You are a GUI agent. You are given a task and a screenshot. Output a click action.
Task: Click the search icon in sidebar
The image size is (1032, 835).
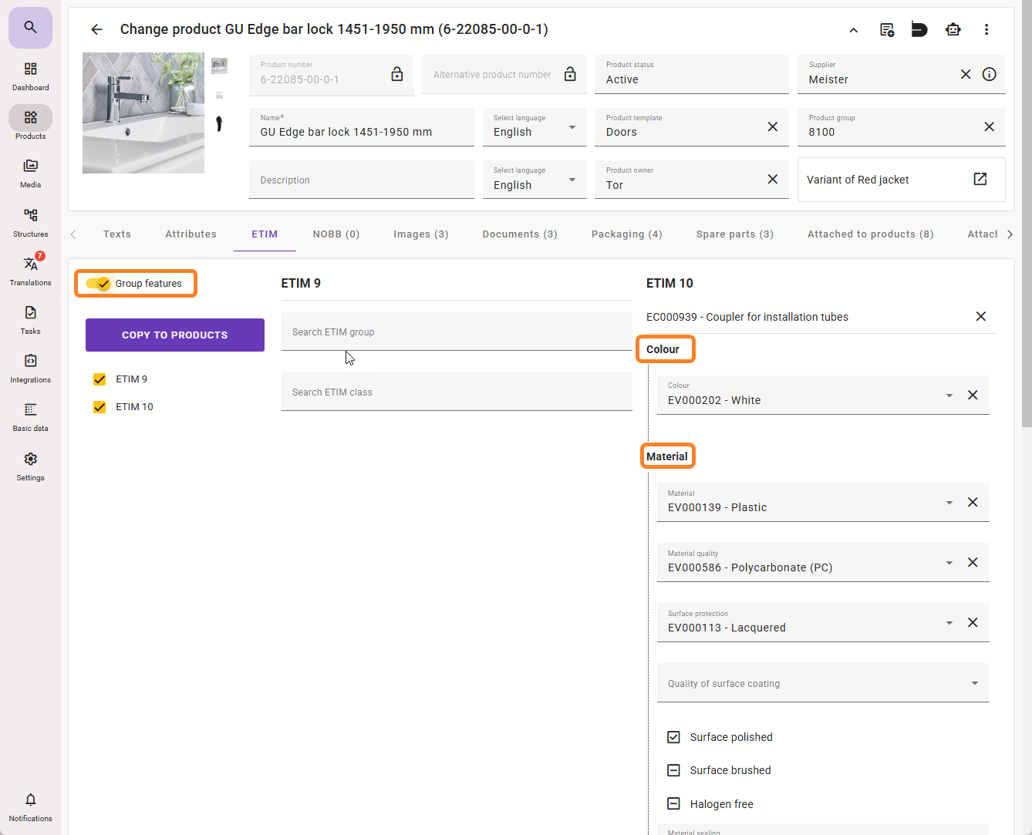click(30, 28)
